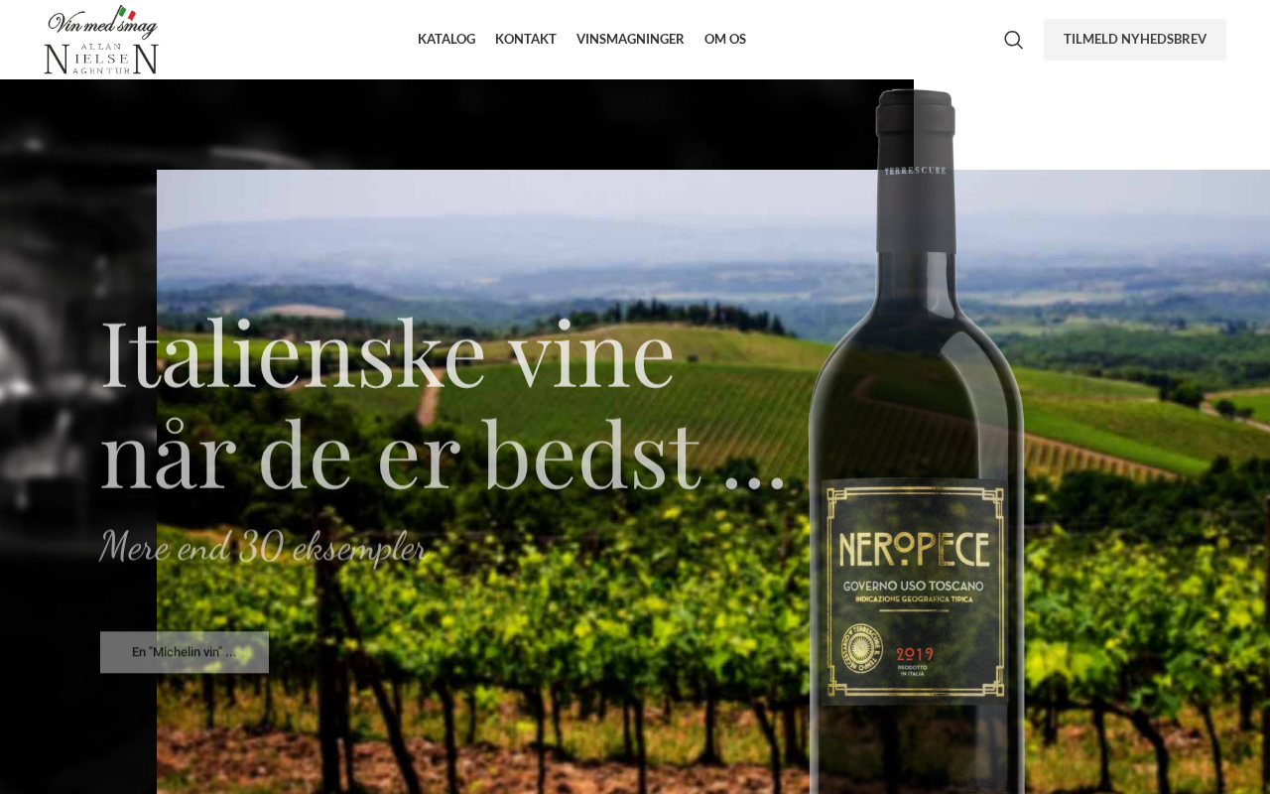Image resolution: width=1270 pixels, height=794 pixels.
Task: Navigate to OM OS
Action: point(725,40)
